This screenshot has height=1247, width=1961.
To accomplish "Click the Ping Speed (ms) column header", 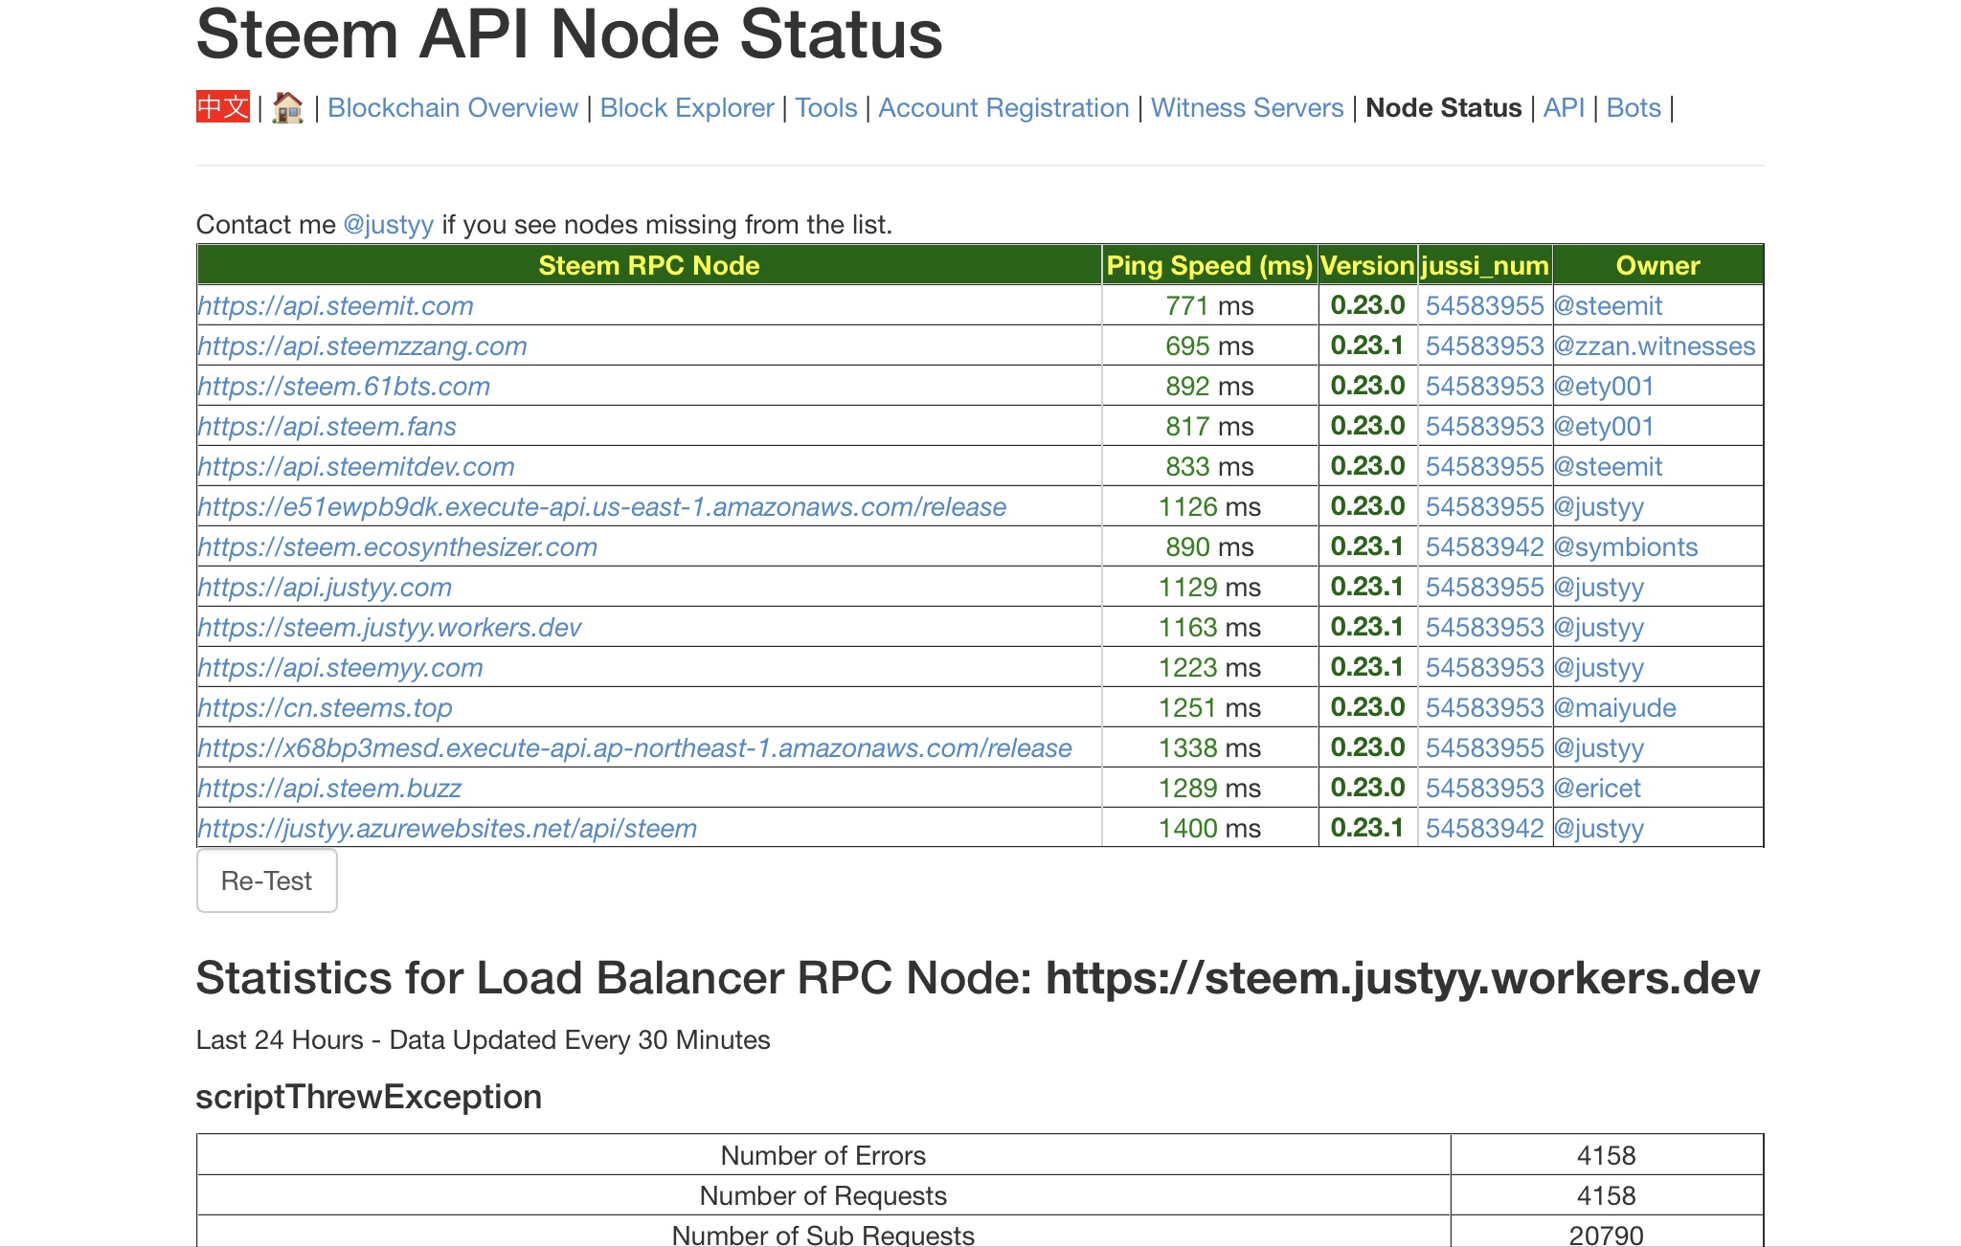I will tap(1209, 265).
